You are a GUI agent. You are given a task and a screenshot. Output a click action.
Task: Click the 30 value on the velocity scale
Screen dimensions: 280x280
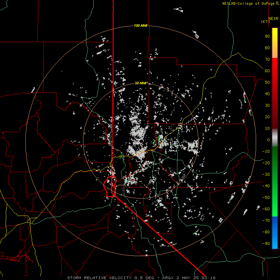pyautogui.click(x=267, y=105)
